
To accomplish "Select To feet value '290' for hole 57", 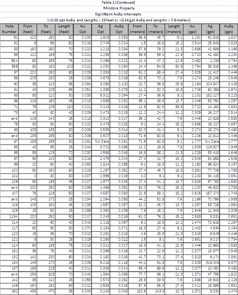I will (x=51, y=72).
